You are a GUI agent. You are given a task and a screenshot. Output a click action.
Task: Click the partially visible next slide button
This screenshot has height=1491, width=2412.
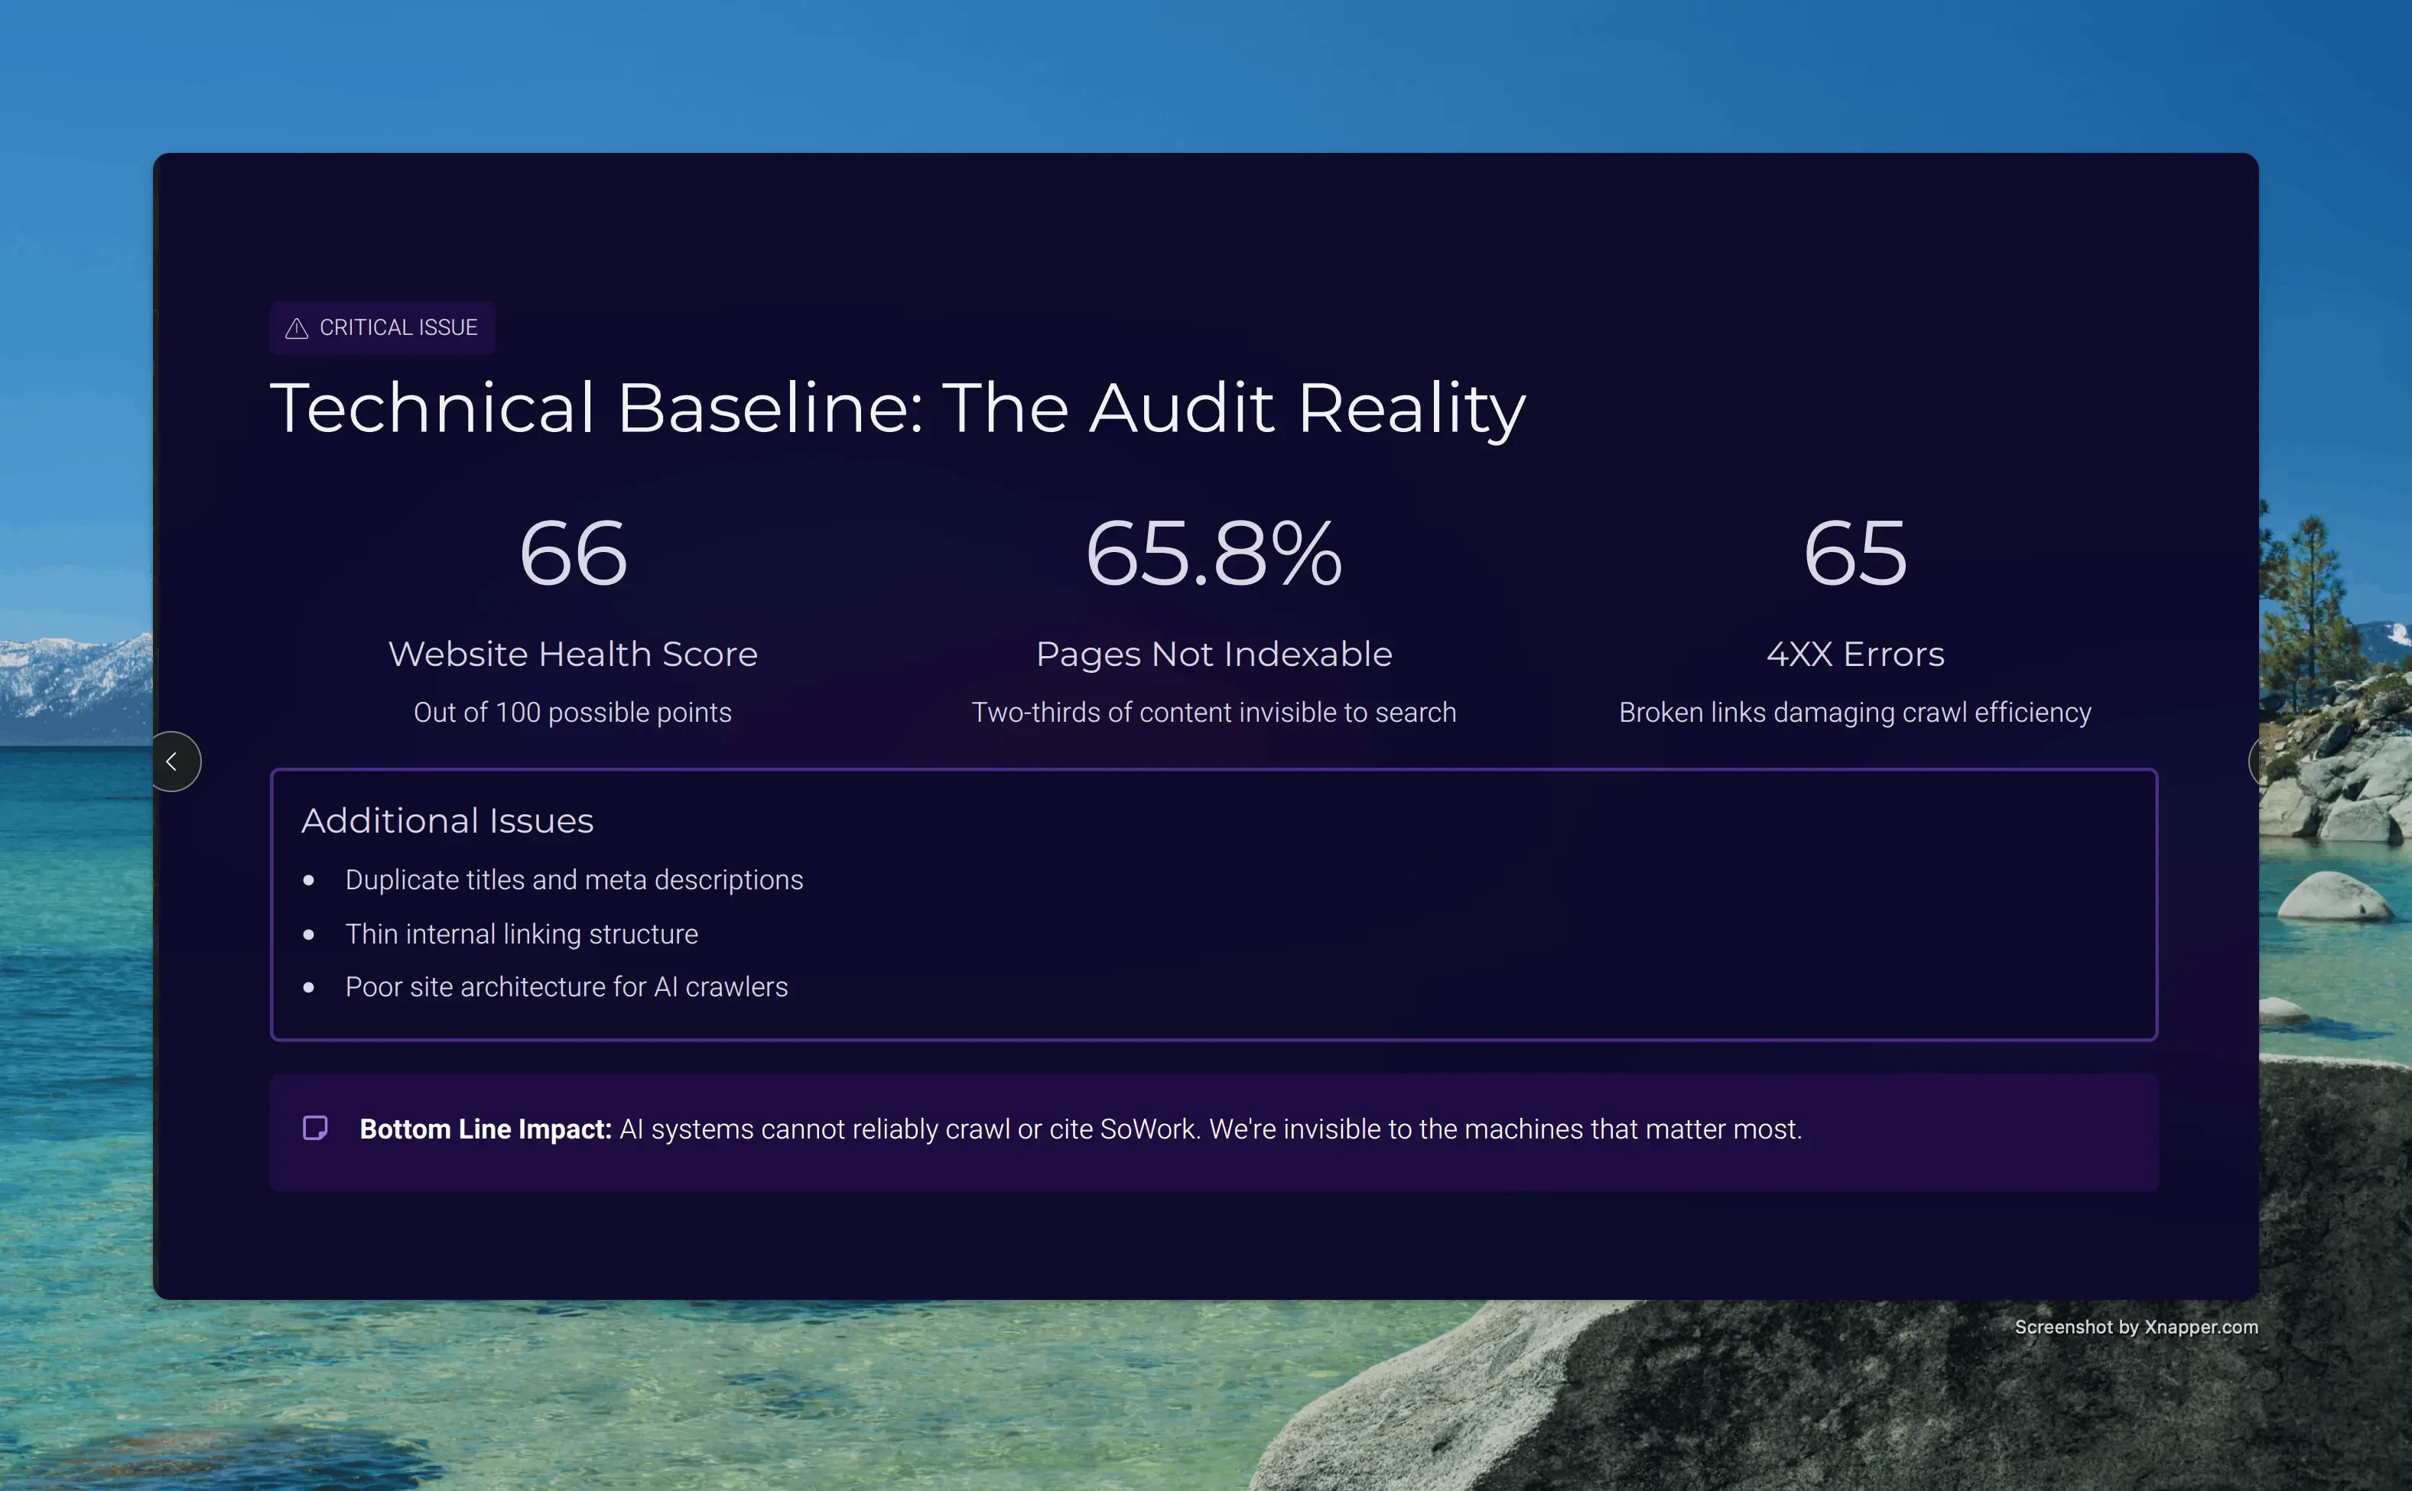tap(2254, 762)
